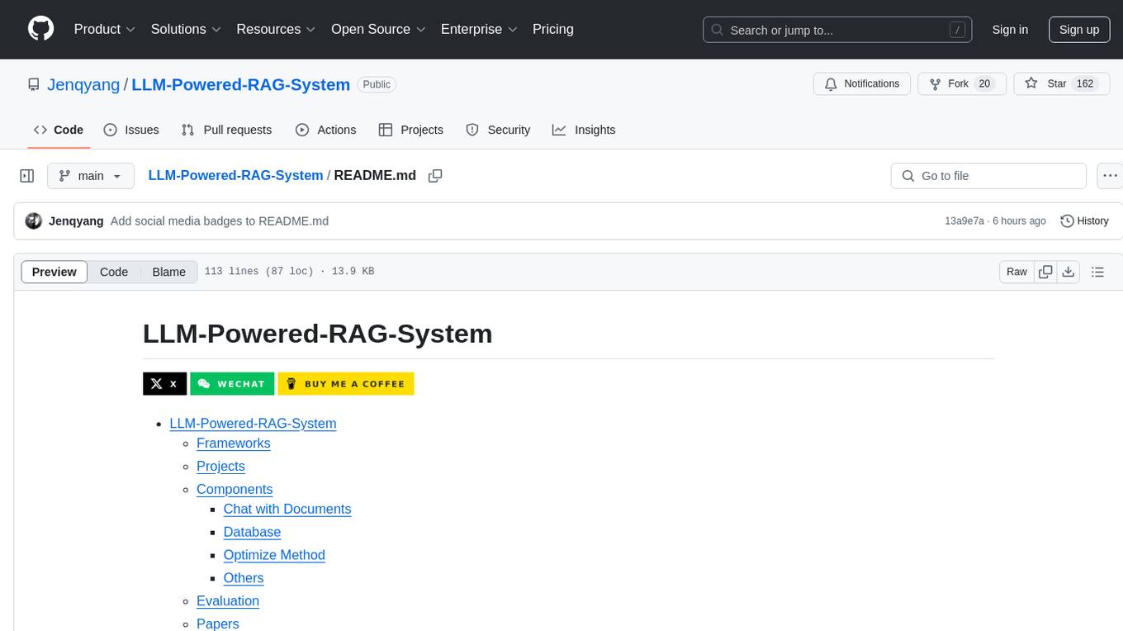Open the Jenqyang owner profile

pos(83,84)
